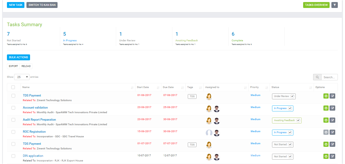Viewport: 345px width, 164px height.
Task: Check the ROC Registration row checkbox
Action: (13, 132)
